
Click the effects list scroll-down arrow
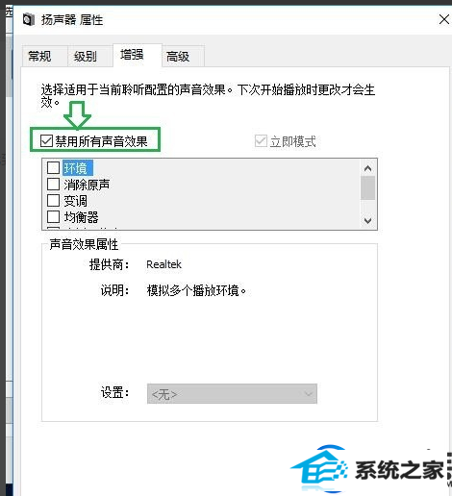pos(367,220)
